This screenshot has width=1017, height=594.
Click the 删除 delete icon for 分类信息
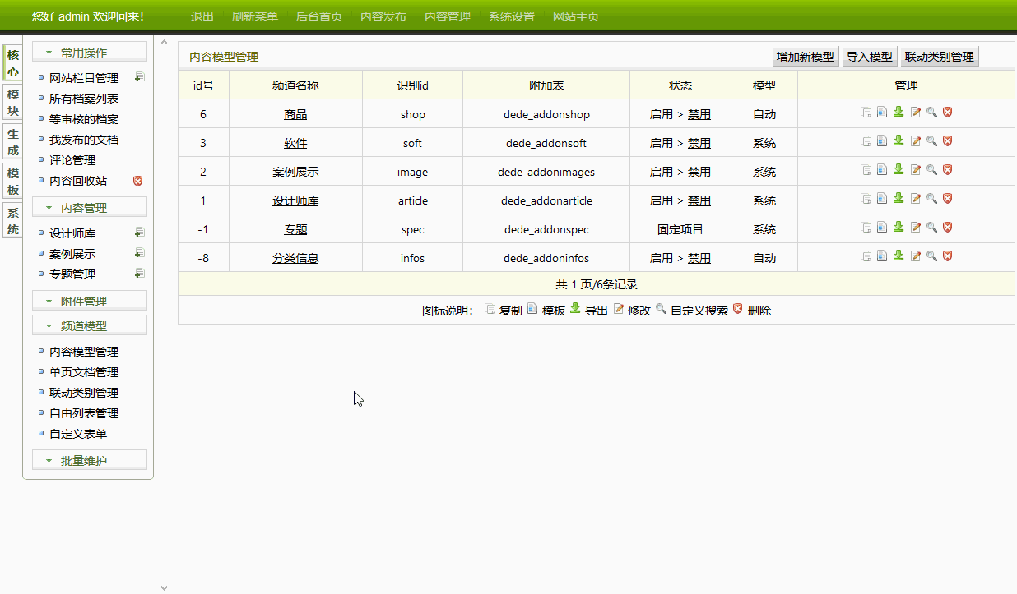click(948, 256)
